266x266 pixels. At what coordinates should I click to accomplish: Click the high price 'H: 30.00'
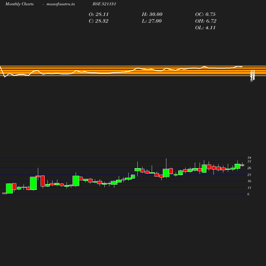pos(152,14)
